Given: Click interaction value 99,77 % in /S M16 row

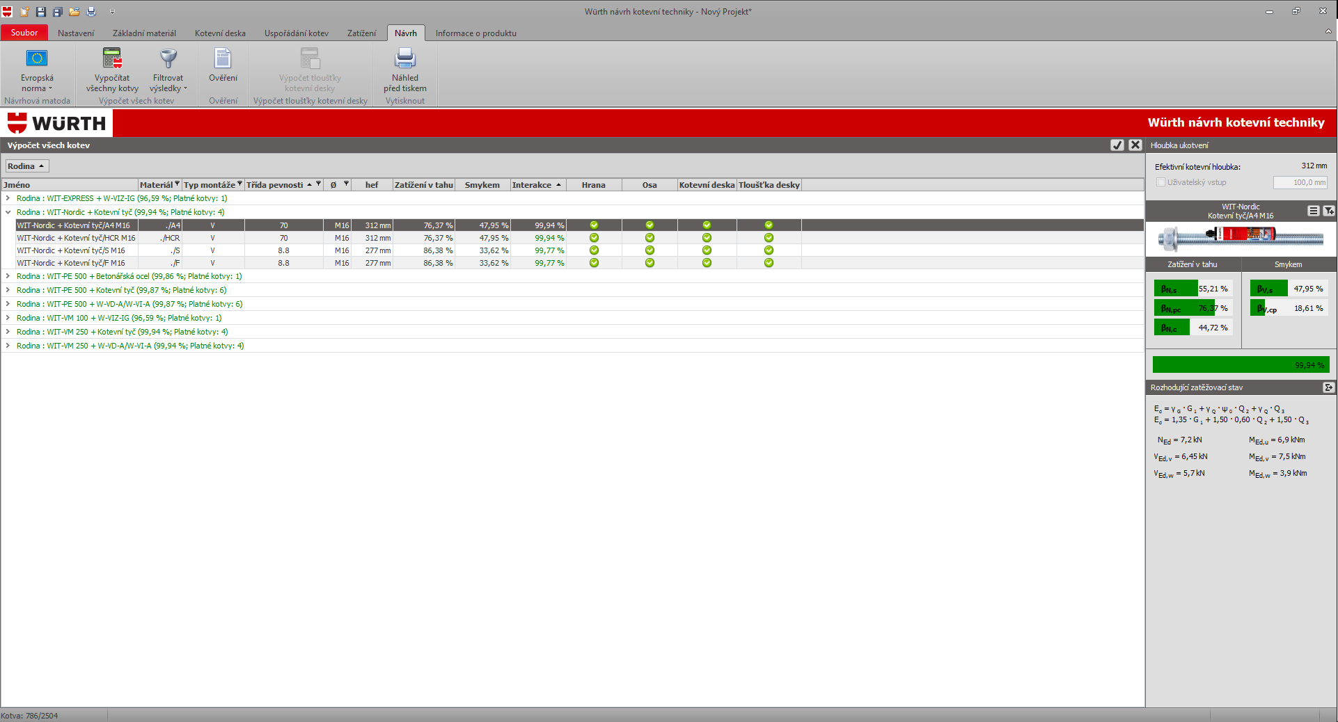Looking at the screenshot, I should tap(549, 250).
